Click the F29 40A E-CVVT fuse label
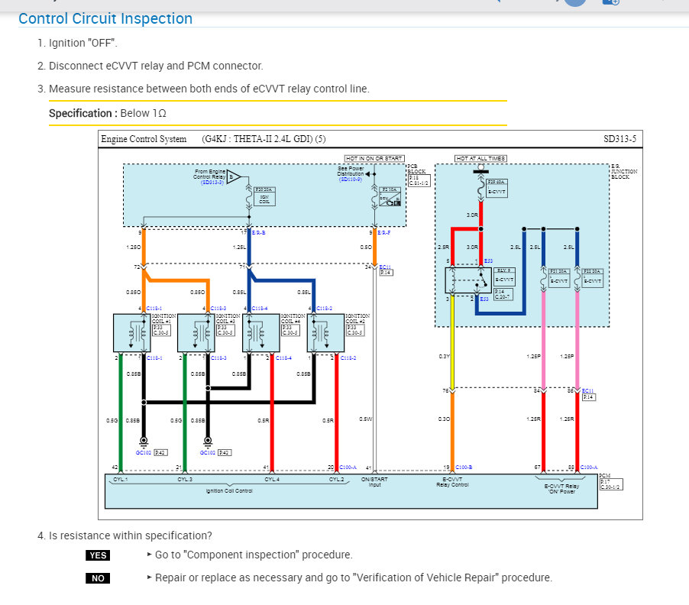 coord(497,188)
